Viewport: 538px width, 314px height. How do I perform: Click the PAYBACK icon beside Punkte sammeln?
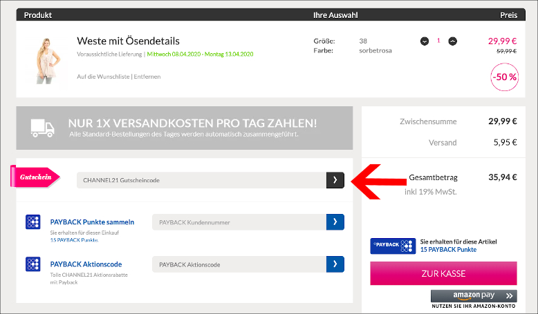click(x=33, y=222)
